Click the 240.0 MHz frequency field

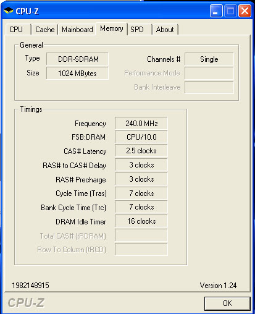(x=141, y=123)
